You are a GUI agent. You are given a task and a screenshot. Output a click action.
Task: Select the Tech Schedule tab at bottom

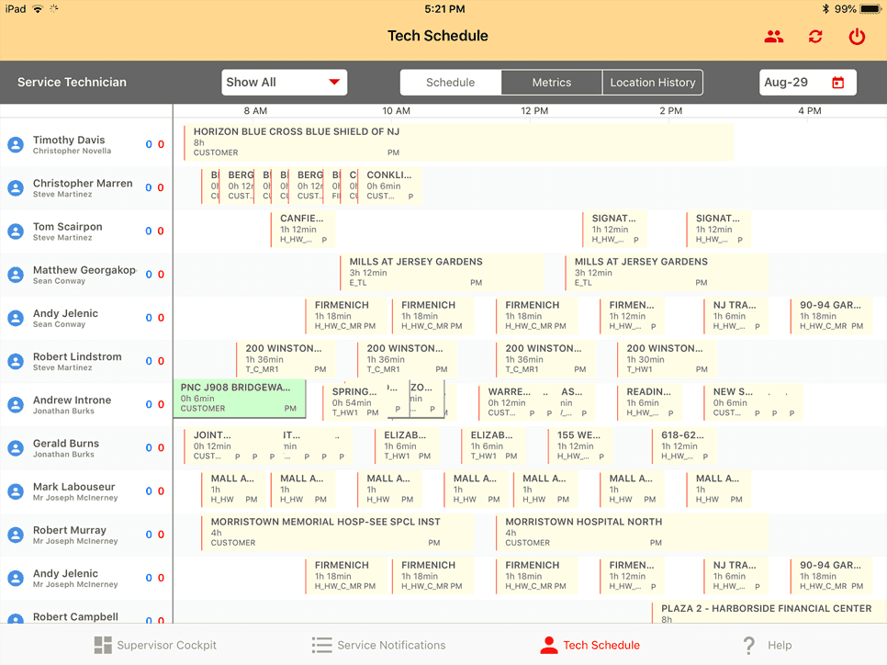click(x=590, y=645)
